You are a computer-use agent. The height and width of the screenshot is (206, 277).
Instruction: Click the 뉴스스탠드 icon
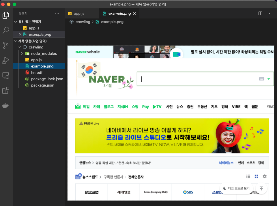click(x=78, y=176)
